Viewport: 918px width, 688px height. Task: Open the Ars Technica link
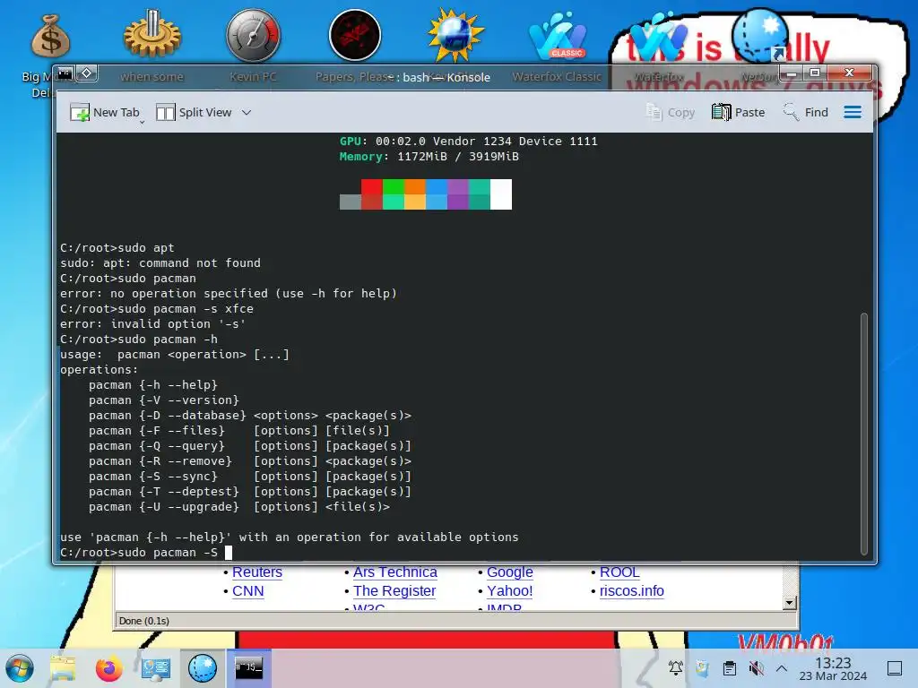tap(395, 572)
